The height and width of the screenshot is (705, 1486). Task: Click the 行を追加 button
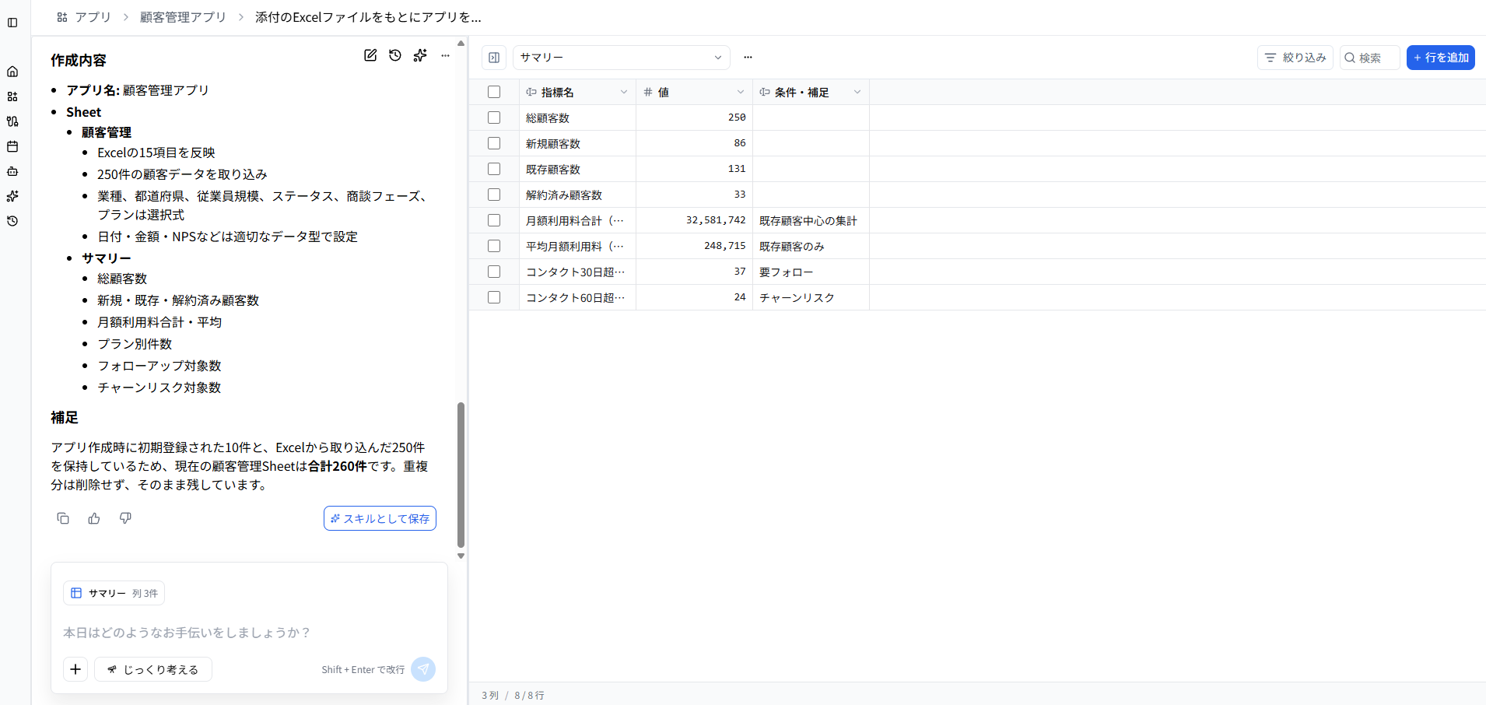pyautogui.click(x=1441, y=58)
